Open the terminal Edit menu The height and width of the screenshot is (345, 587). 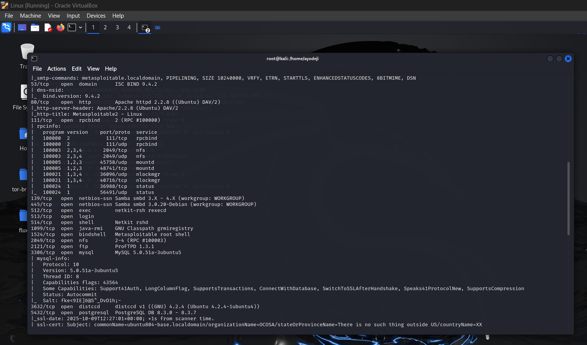point(77,69)
